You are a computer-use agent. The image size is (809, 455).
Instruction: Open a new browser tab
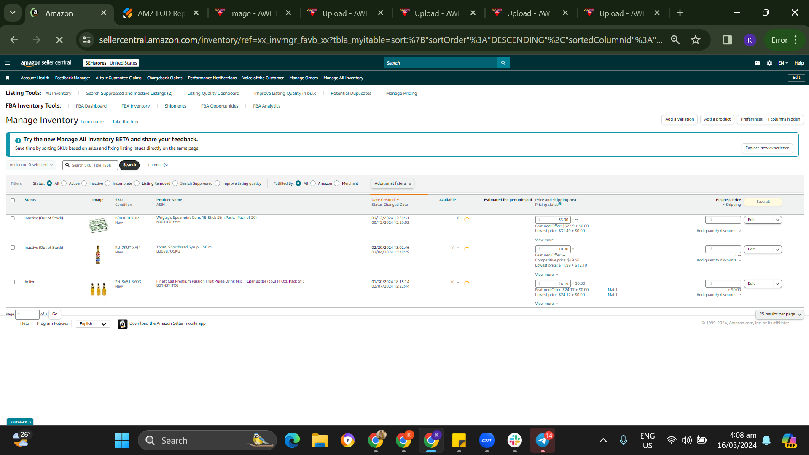680,13
